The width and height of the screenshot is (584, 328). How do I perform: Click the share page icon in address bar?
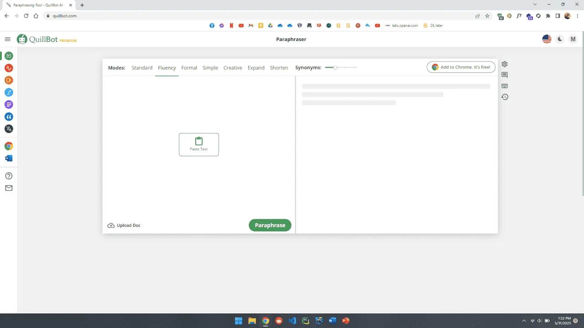pos(478,15)
